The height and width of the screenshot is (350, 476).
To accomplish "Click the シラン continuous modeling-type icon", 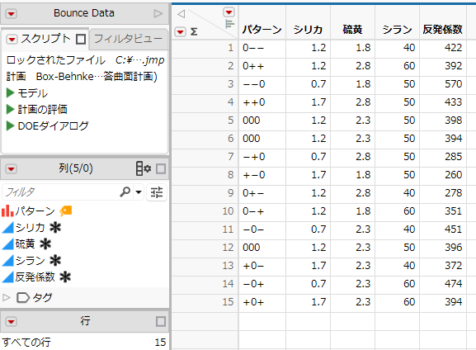I will tap(8, 260).
